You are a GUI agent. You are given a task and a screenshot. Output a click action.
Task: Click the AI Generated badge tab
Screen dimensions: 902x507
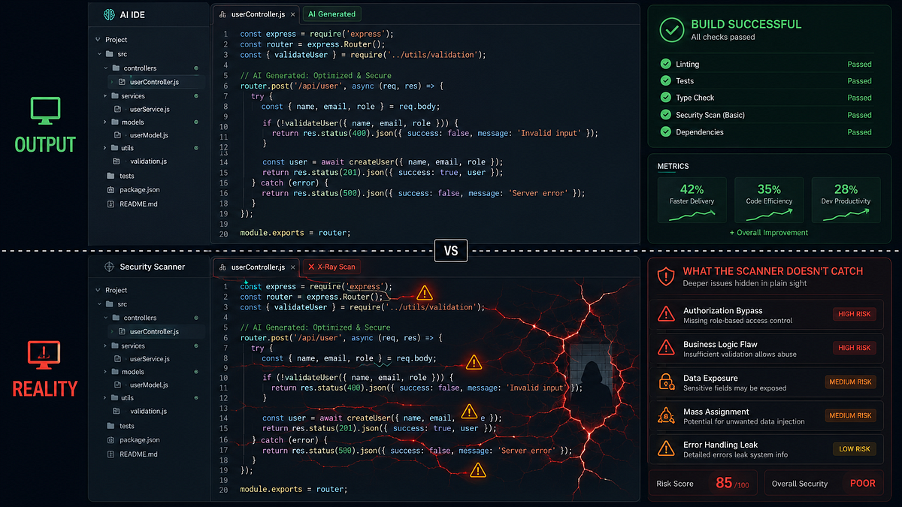coord(331,14)
